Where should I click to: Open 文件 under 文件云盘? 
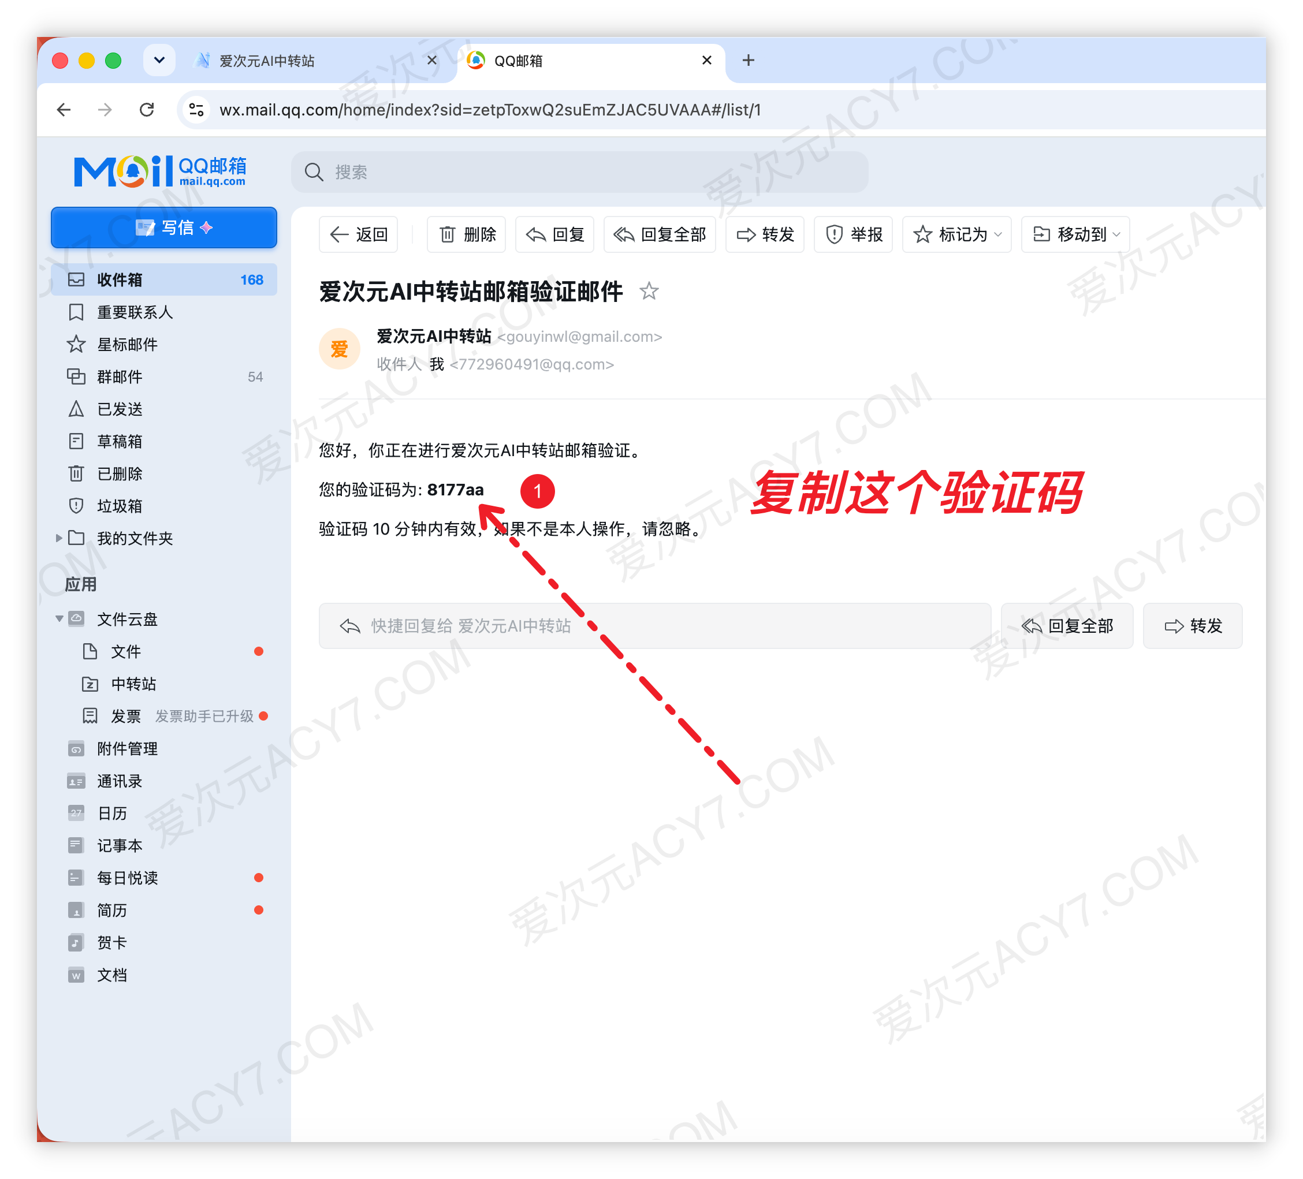[164, 651]
